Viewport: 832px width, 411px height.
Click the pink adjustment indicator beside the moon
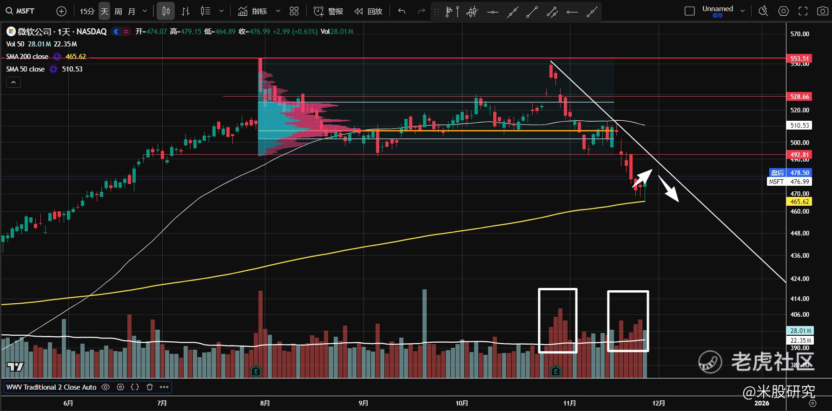point(126,32)
